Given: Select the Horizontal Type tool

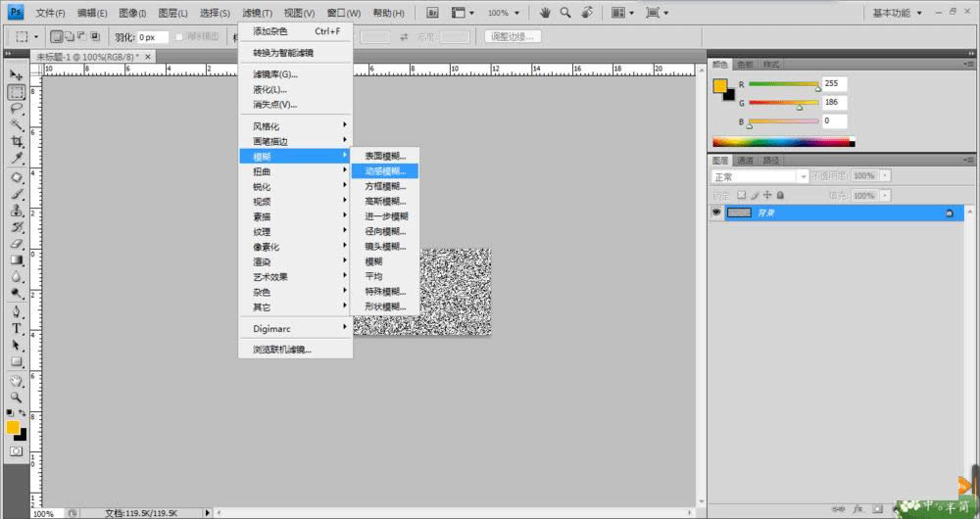Looking at the screenshot, I should [x=17, y=328].
